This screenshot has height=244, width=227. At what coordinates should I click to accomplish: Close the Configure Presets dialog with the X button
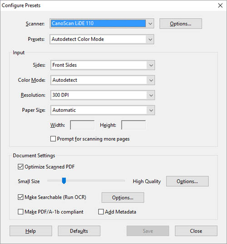220,5
